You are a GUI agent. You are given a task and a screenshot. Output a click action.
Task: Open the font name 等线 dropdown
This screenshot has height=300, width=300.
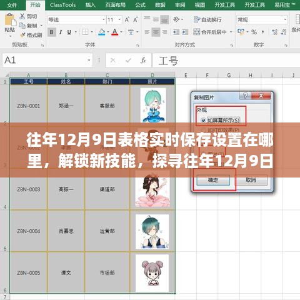(x=104, y=19)
